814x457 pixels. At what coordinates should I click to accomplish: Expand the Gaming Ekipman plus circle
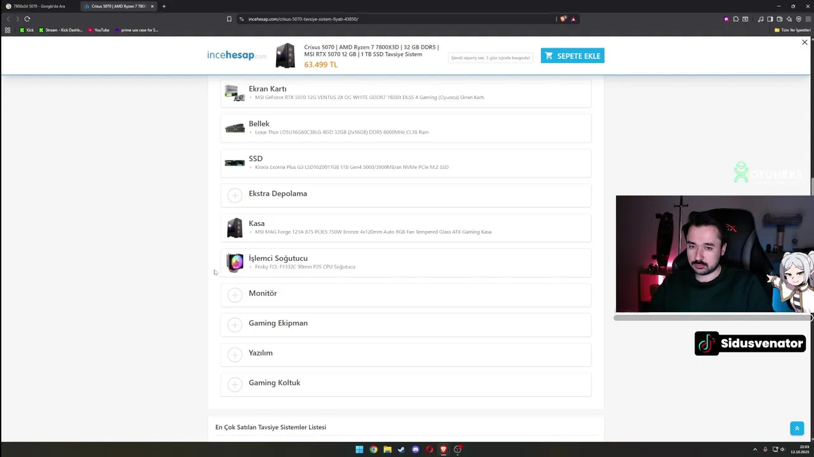[235, 324]
